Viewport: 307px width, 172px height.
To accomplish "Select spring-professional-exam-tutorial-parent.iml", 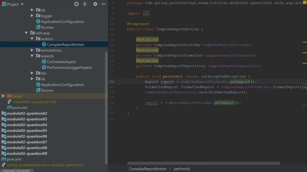I will coord(45,165).
